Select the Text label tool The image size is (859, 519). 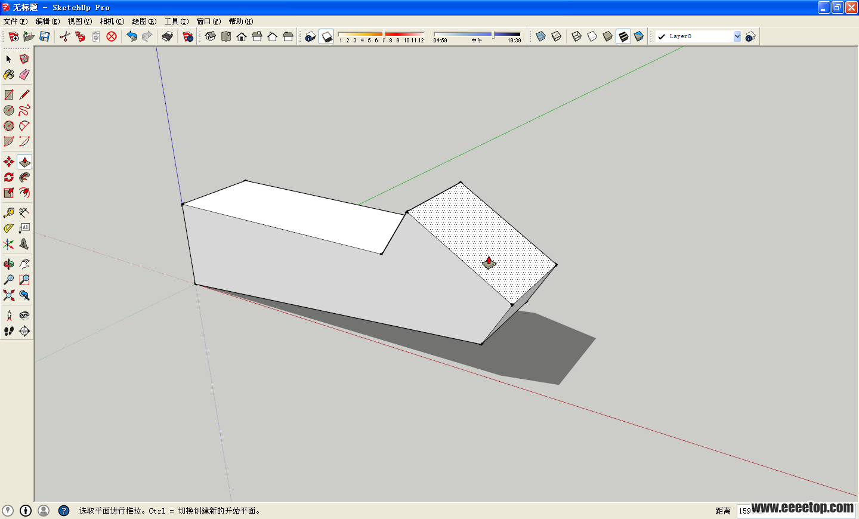pyautogui.click(x=24, y=228)
